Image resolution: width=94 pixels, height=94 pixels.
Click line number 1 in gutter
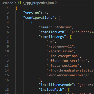click(8, 8)
